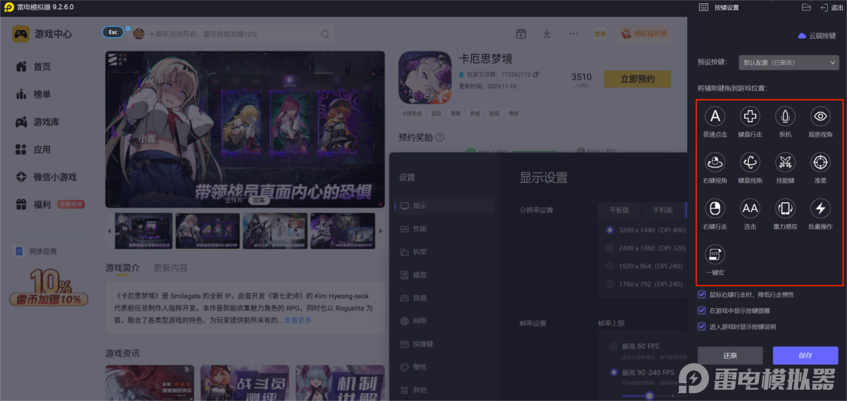Screen dimensions: 847x401
Task: Select 3200 x 1440 resolution radio
Action: tap(610, 230)
